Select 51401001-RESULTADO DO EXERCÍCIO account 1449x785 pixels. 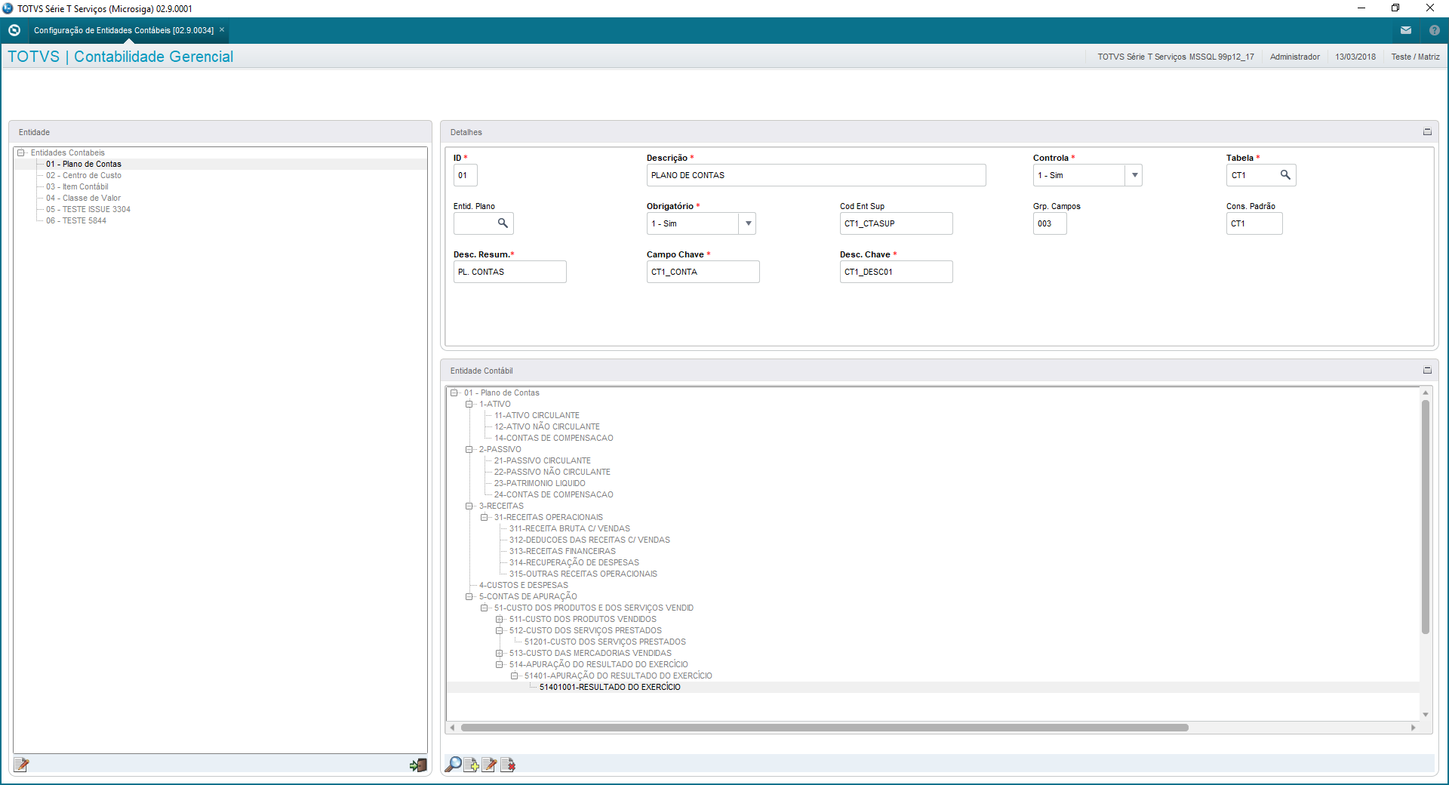coord(610,687)
